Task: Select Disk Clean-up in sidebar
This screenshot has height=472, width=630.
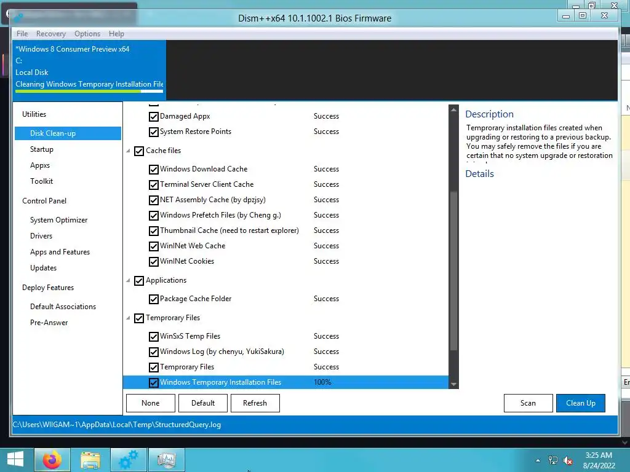Action: pos(68,133)
